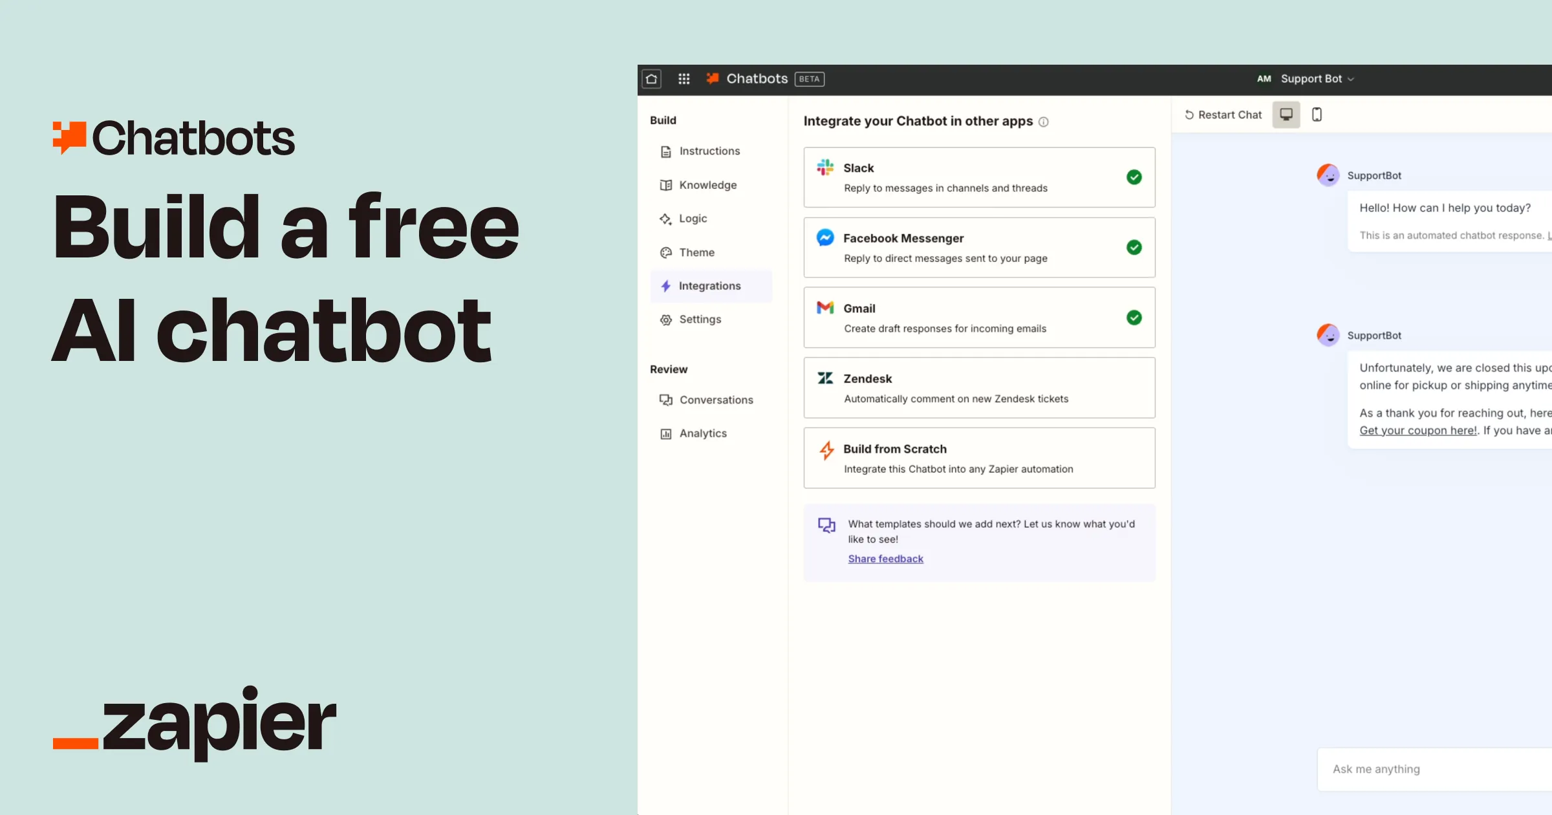Screen dimensions: 1552x815
Task: Click the info icon beside integrations heading
Action: click(x=1043, y=122)
